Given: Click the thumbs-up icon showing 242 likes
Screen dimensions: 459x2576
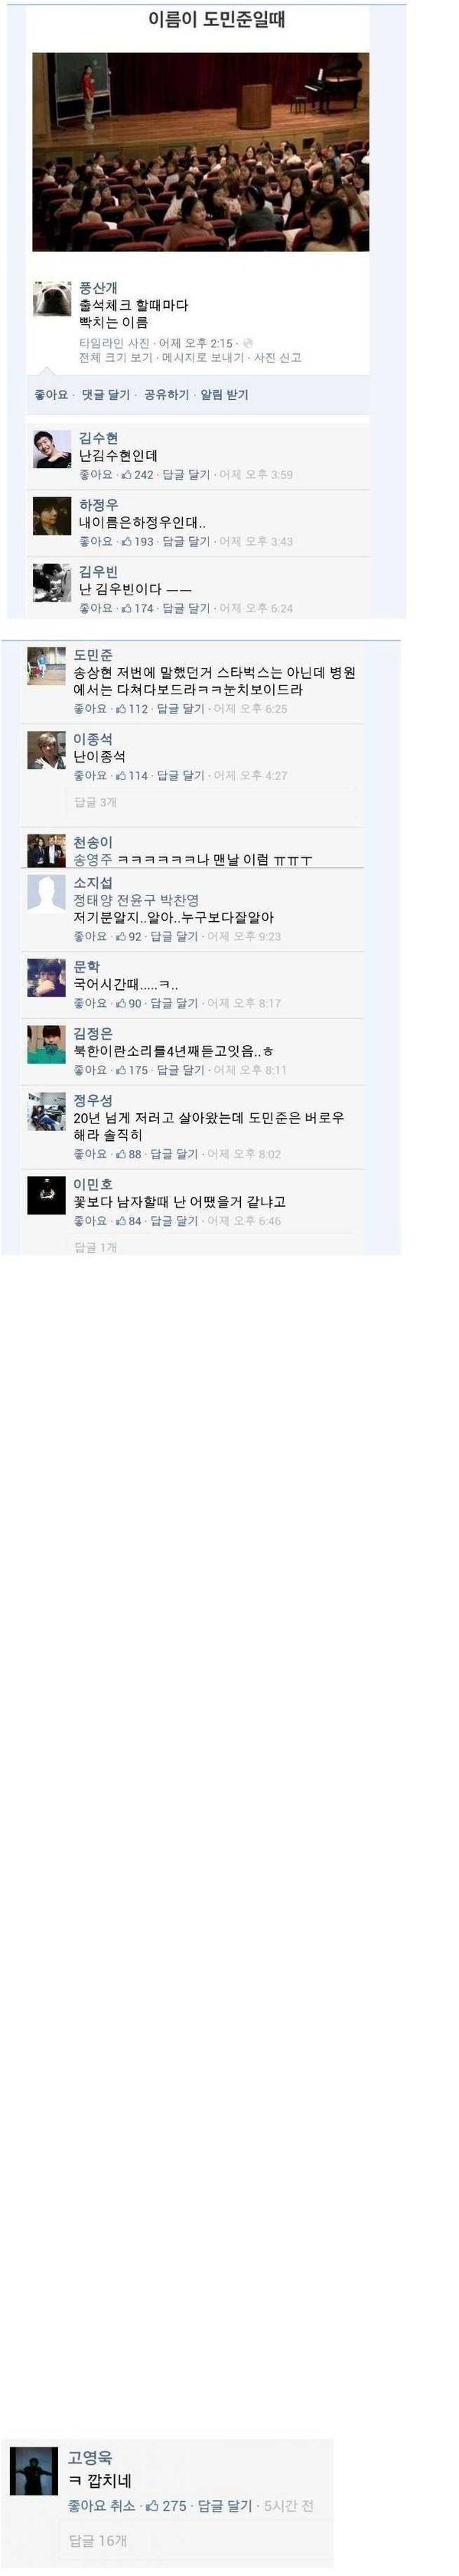Looking at the screenshot, I should pos(125,474).
